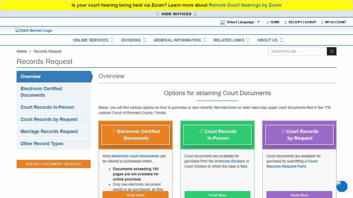Hide the notices banner
This screenshot has width=353, height=198.
pos(176,14)
